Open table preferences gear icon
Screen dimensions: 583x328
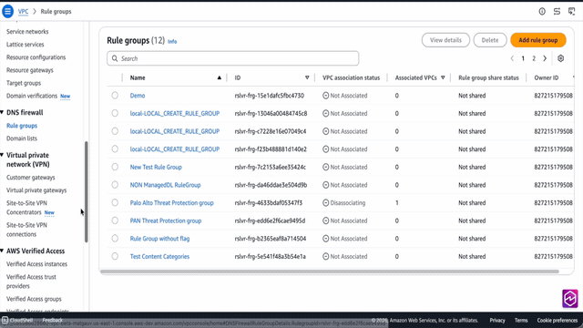coord(561,58)
